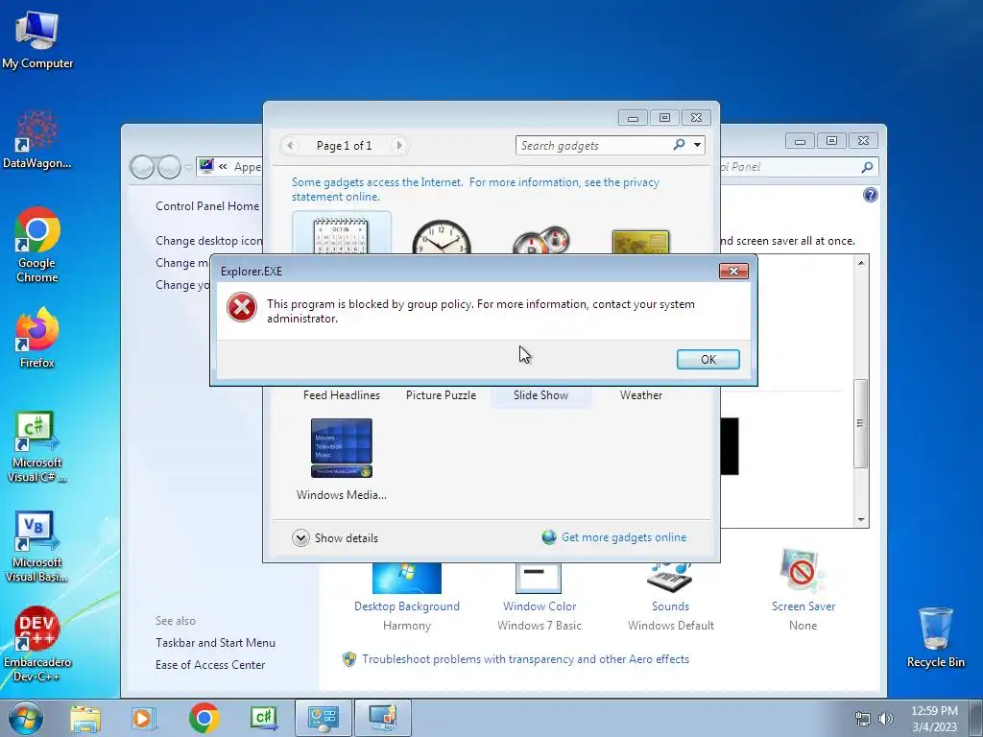Viewport: 983px width, 737px height.
Task: Click the Weather gadget label
Action: point(640,394)
